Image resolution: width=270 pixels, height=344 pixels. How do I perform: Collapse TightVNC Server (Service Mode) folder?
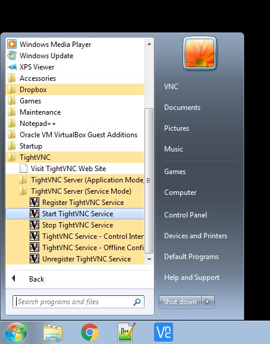[75, 191]
